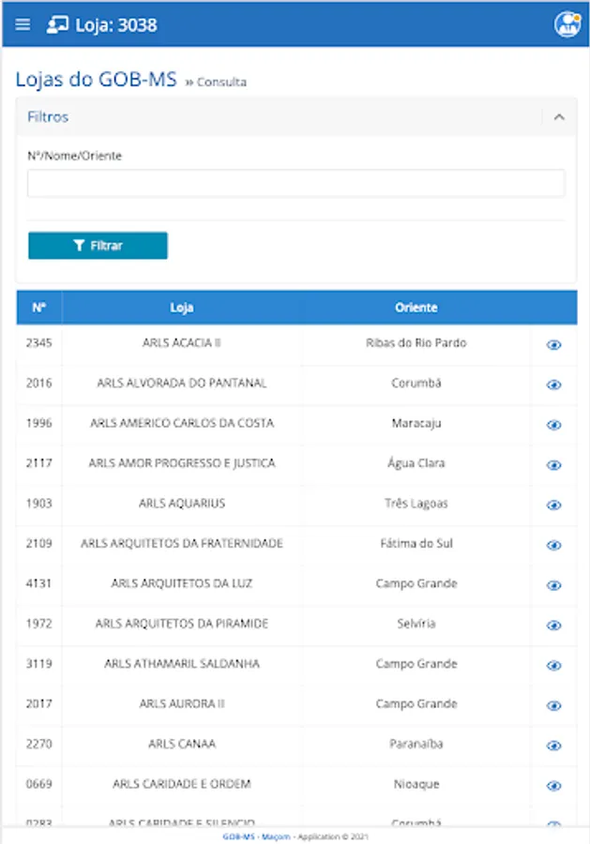Screen dimensions: 590x844
Task: Sort by the Nº column header
Action: click(x=39, y=308)
